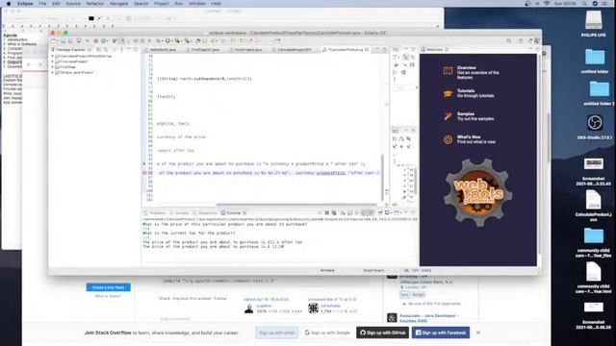Open Run menu in menu bar
616x346 pixels.
pos(179,4)
